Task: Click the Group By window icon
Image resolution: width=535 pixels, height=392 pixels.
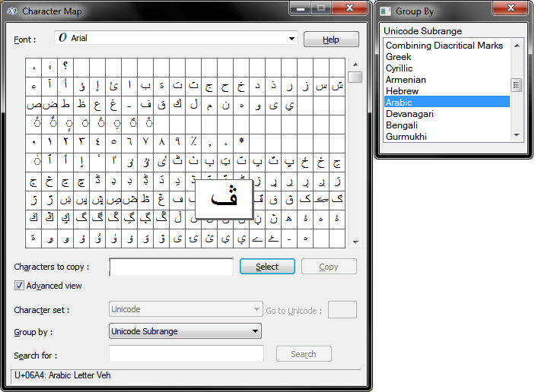Action: 386,11
